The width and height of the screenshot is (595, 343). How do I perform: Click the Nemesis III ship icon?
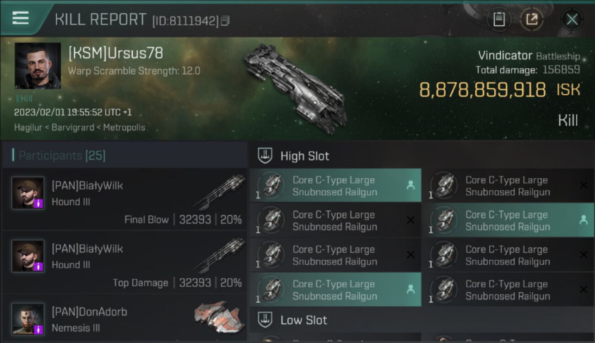pos(217,316)
